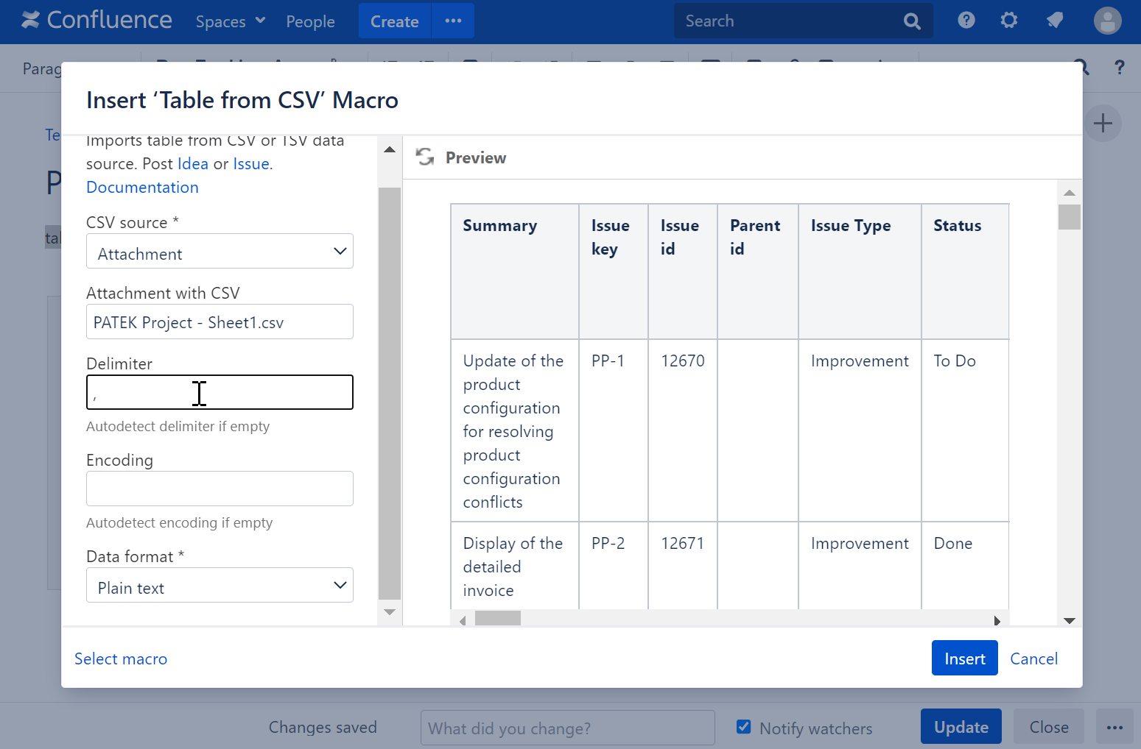Image resolution: width=1141 pixels, height=749 pixels.
Task: Click the Confluence logo icon
Action: pyautogui.click(x=31, y=21)
